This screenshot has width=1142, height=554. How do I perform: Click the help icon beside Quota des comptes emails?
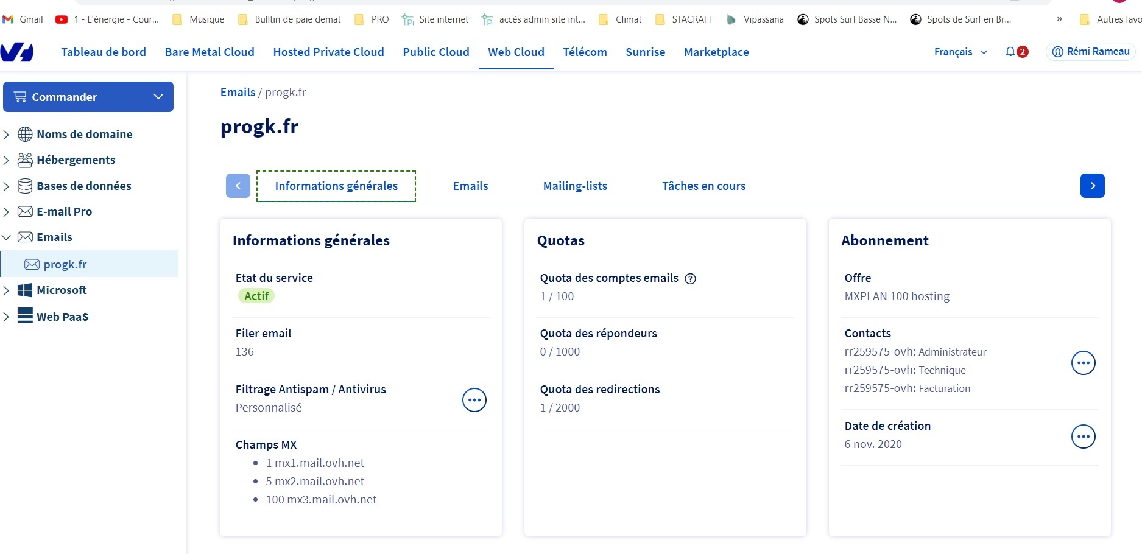click(690, 279)
